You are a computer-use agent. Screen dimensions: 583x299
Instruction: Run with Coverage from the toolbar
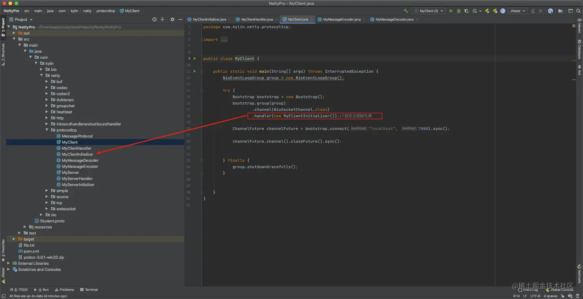467,11
